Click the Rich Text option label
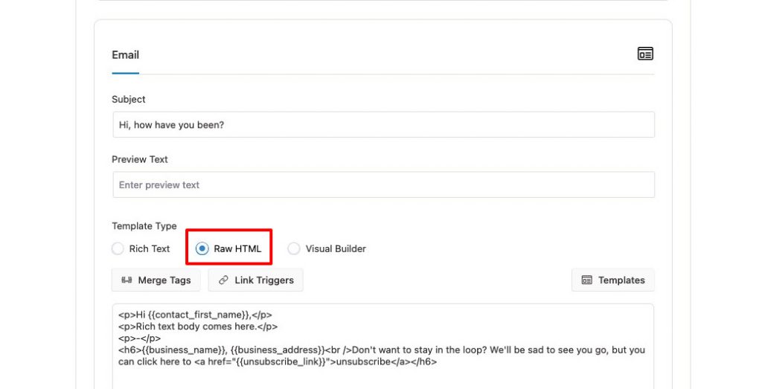Screen dimensions: 762x389 [x=150, y=248]
